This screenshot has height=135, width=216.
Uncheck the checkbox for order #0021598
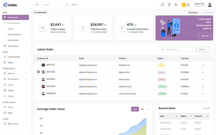(x=38, y=72)
